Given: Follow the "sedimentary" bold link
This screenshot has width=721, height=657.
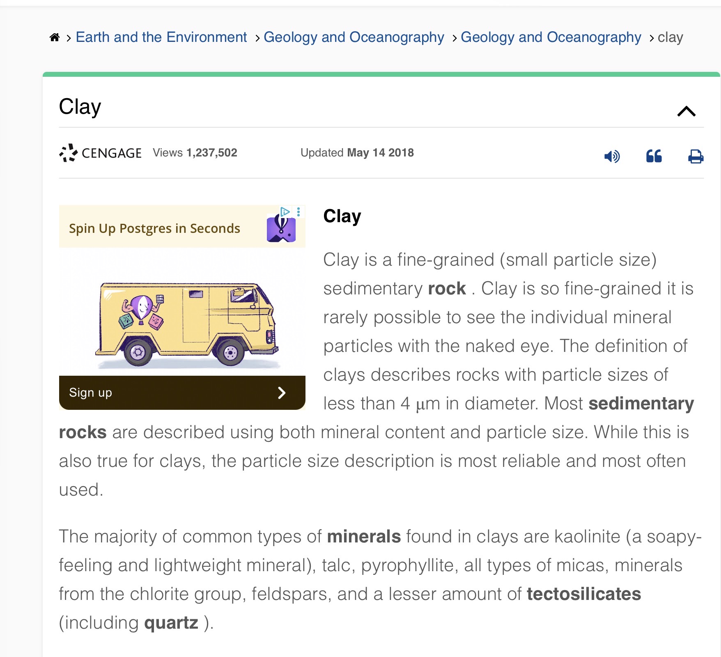Looking at the screenshot, I should [641, 404].
